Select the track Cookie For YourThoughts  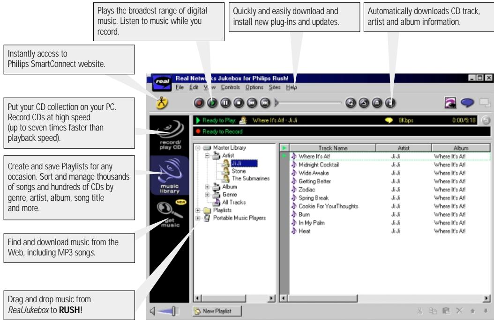coord(328,206)
